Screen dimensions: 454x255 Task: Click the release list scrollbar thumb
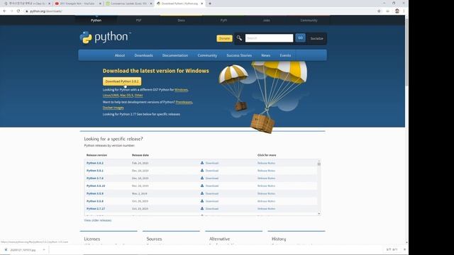(319, 164)
